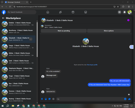Open Alisha - 3 Beds 3 Baths conversation
The height and width of the screenshot is (108, 135).
(18, 54)
